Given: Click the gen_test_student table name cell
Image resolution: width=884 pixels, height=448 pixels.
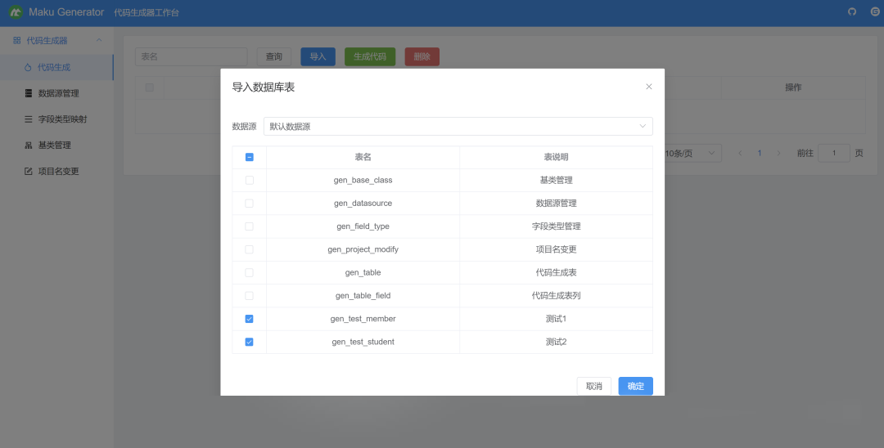Looking at the screenshot, I should (x=363, y=342).
